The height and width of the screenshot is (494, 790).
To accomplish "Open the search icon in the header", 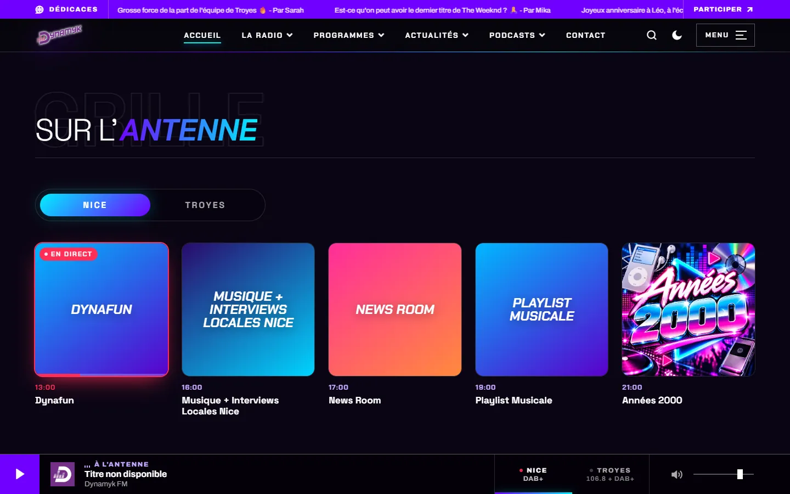I will pos(652,35).
